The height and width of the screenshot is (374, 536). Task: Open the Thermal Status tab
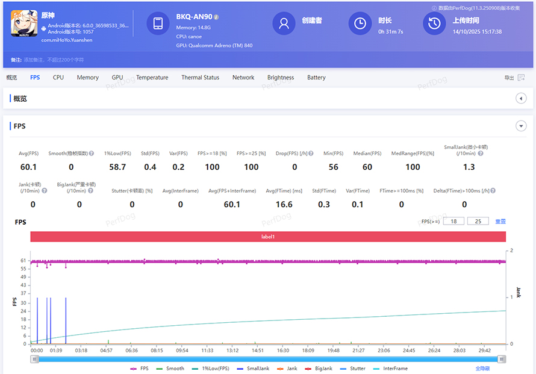click(200, 78)
